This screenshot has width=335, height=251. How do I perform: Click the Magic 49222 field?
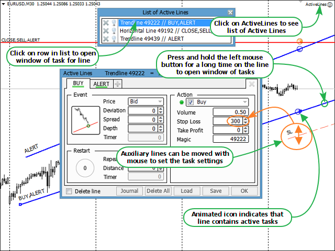pos(231,139)
